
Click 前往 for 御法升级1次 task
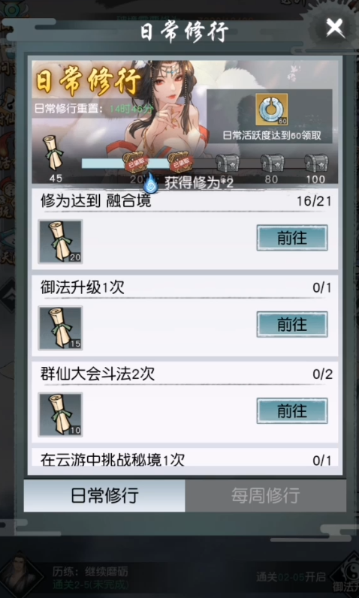click(x=292, y=324)
